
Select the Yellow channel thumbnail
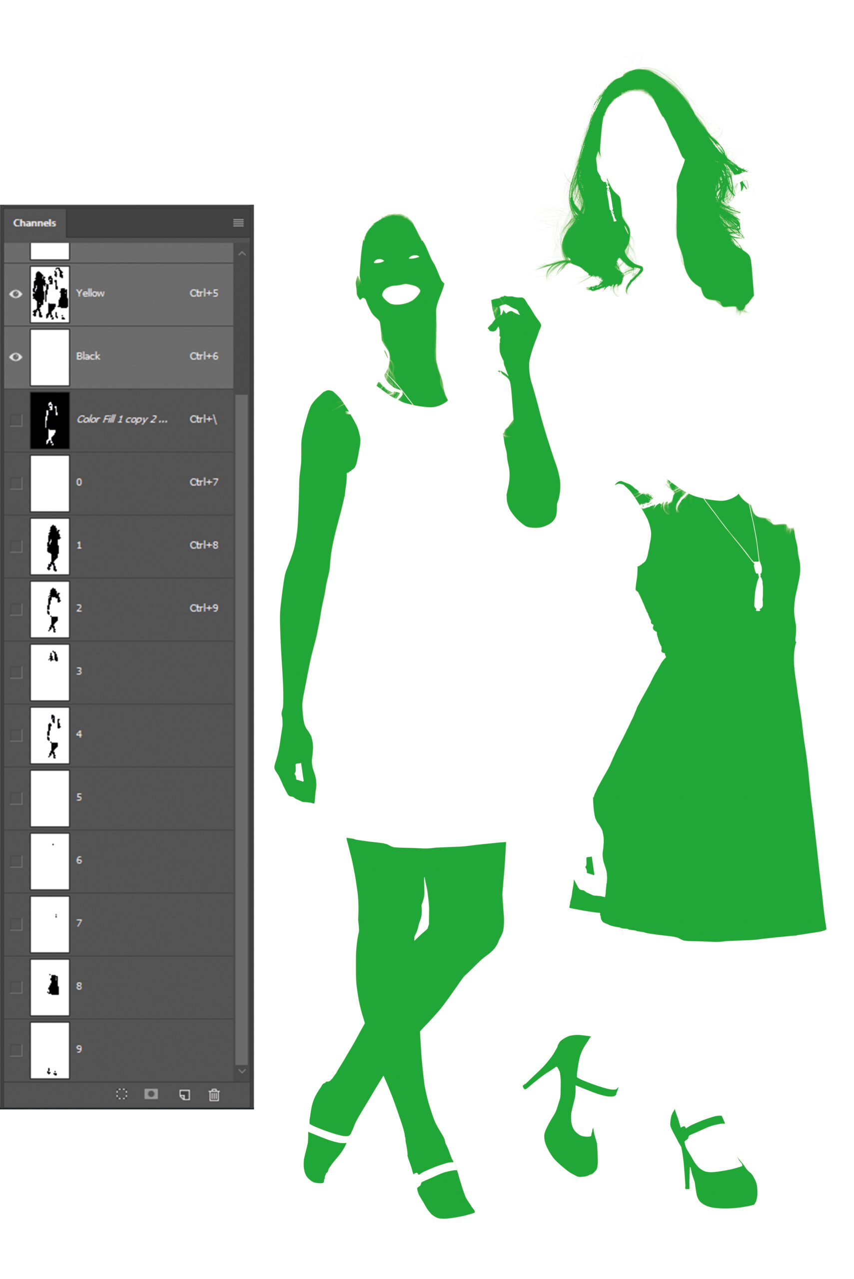[x=49, y=294]
